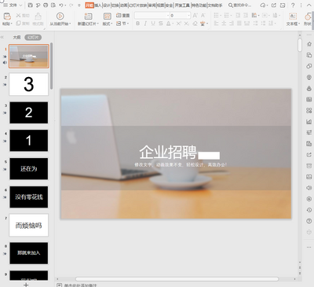The height and width of the screenshot is (287, 314).
Task: Click the undo arrow icon
Action: (61, 6)
